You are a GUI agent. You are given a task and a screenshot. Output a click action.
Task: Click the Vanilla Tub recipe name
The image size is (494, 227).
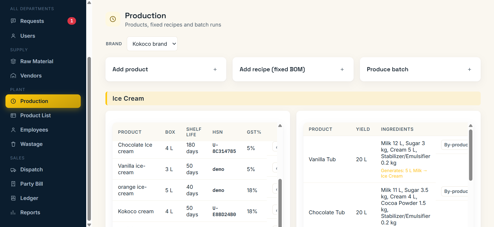(322, 159)
